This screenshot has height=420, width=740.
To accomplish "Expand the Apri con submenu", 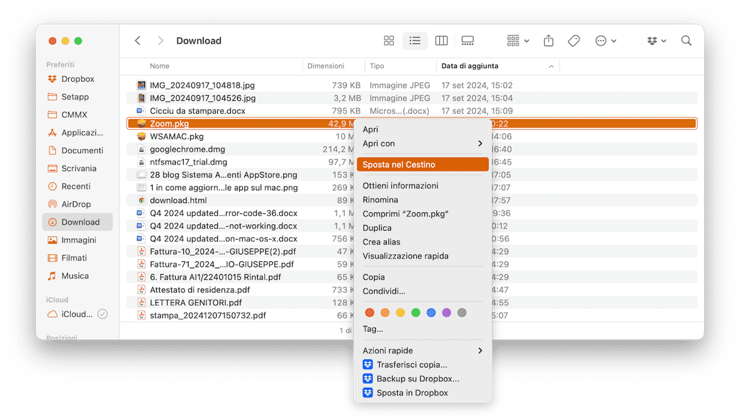I will pos(422,143).
